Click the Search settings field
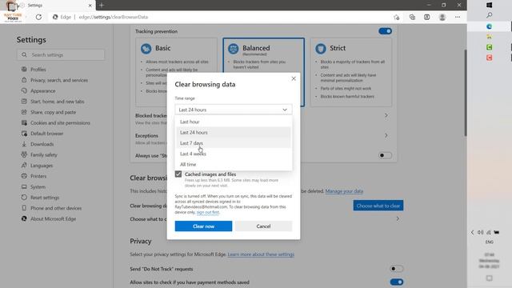 click(x=61, y=55)
